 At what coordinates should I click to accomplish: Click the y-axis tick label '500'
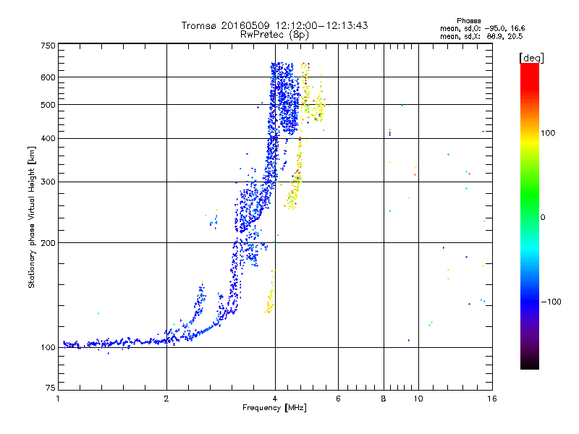point(48,105)
